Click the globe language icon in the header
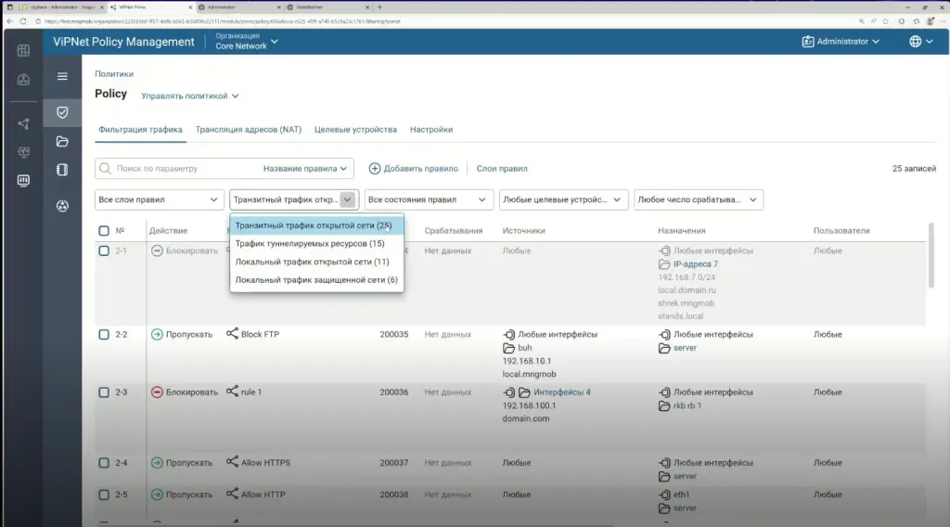Screen dimensions: 950x527 click(x=916, y=42)
